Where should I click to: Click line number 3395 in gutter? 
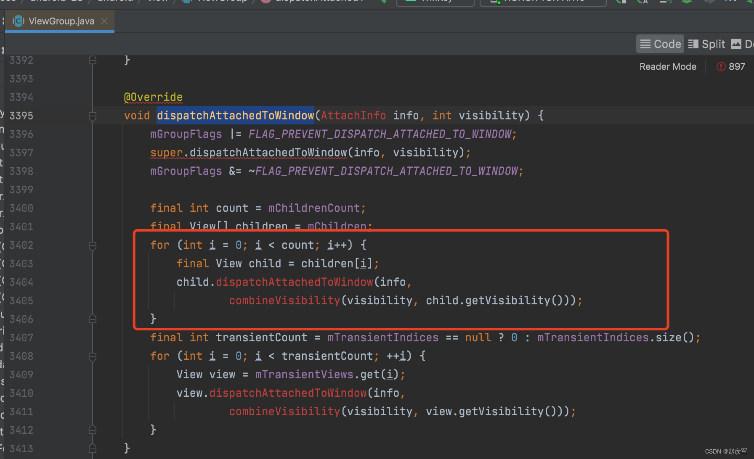tap(21, 116)
